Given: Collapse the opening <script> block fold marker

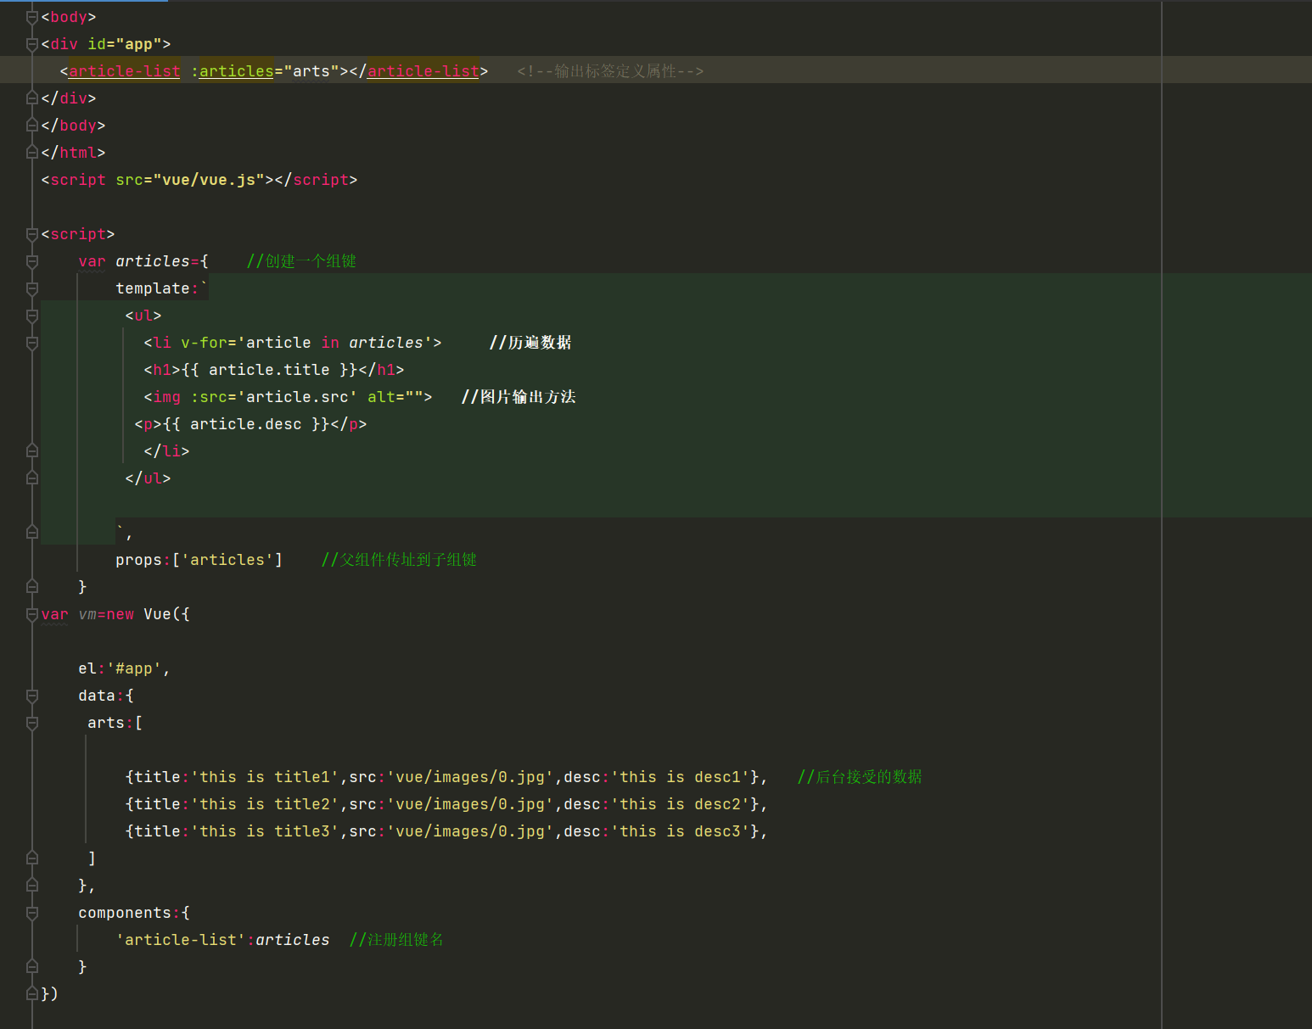Looking at the screenshot, I should click(x=32, y=234).
